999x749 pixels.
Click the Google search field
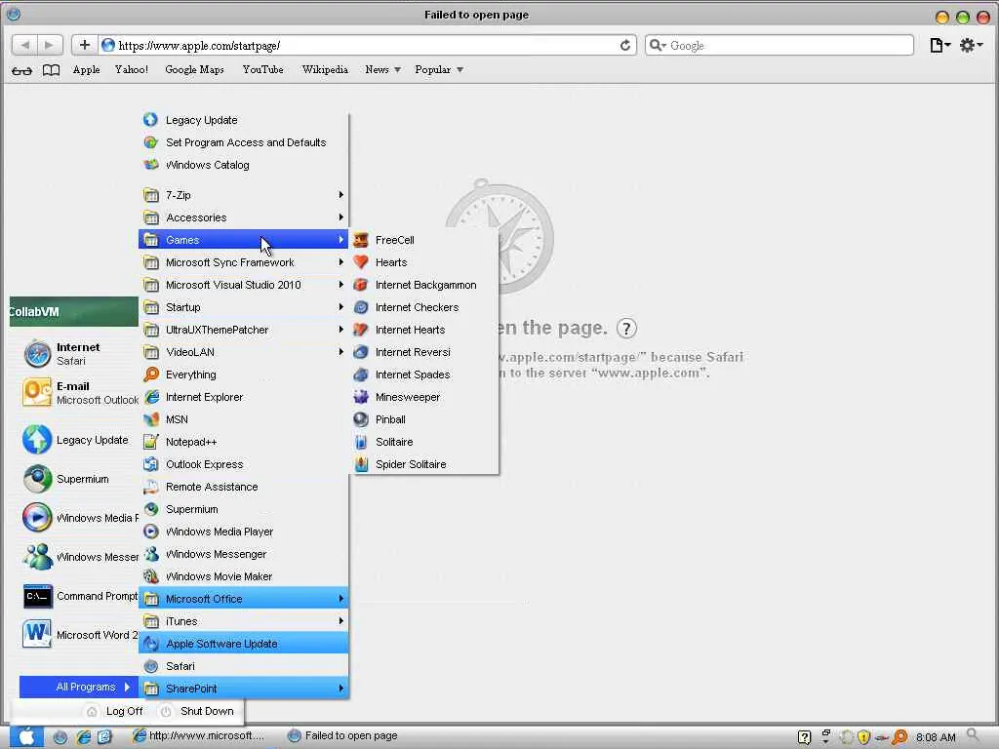(x=779, y=45)
